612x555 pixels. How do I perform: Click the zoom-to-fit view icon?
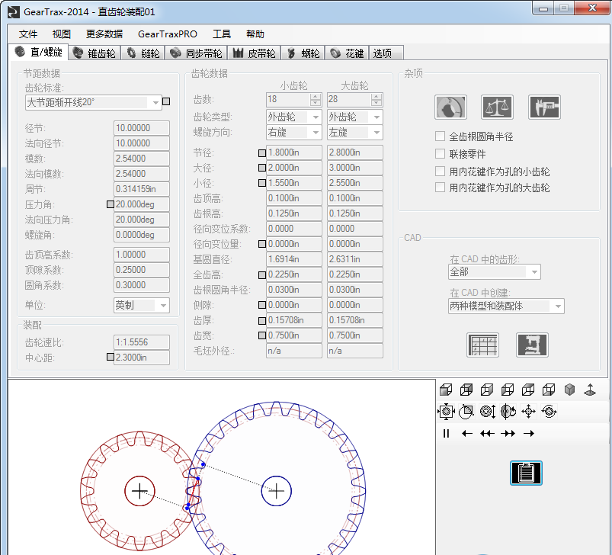tap(446, 412)
